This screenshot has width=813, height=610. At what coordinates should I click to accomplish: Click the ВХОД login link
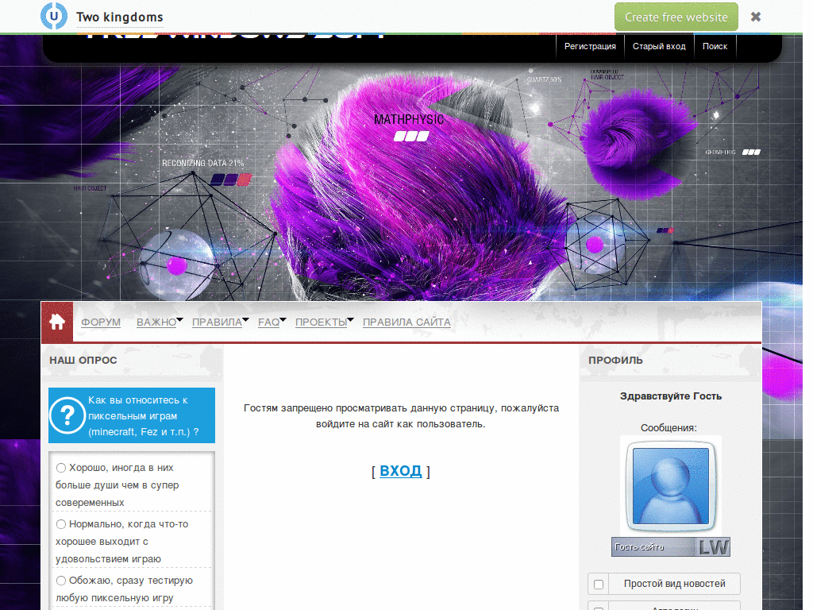pos(401,470)
